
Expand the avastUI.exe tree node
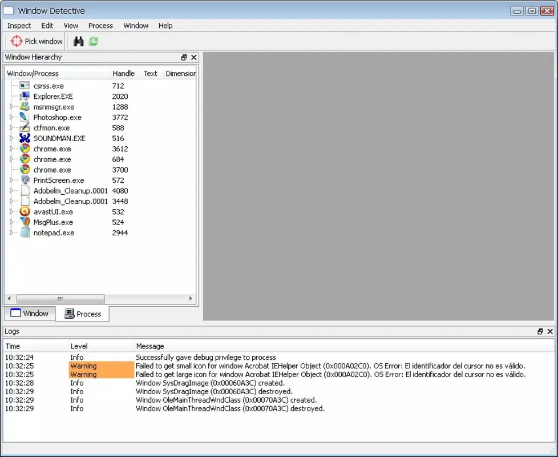[x=11, y=211]
